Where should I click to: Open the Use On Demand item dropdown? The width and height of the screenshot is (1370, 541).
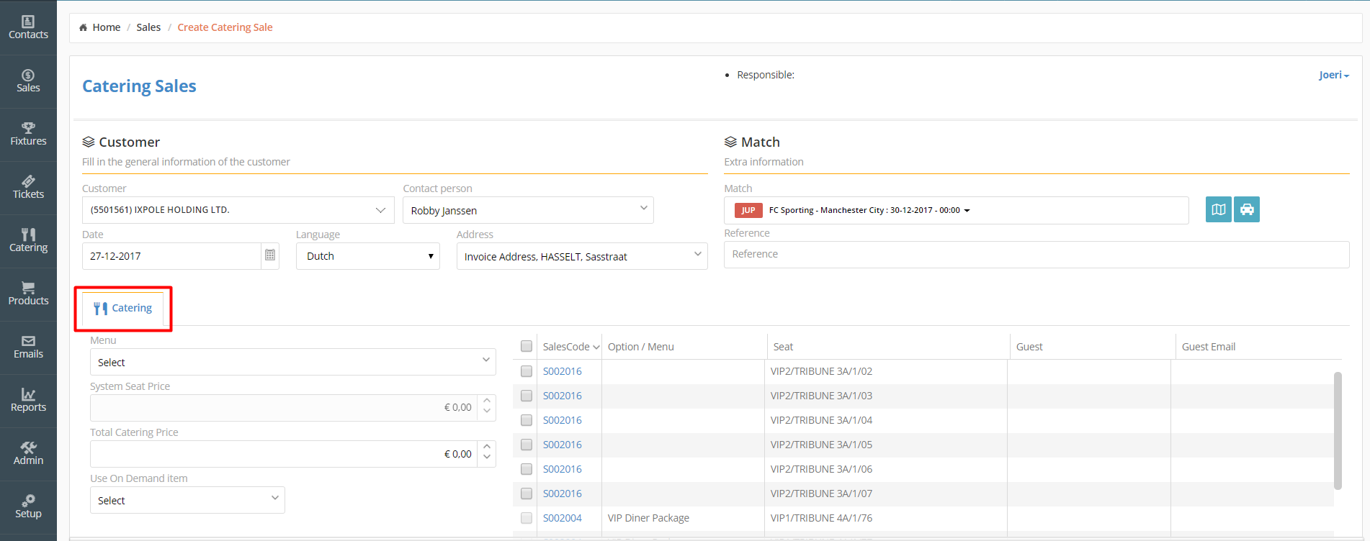coord(187,500)
